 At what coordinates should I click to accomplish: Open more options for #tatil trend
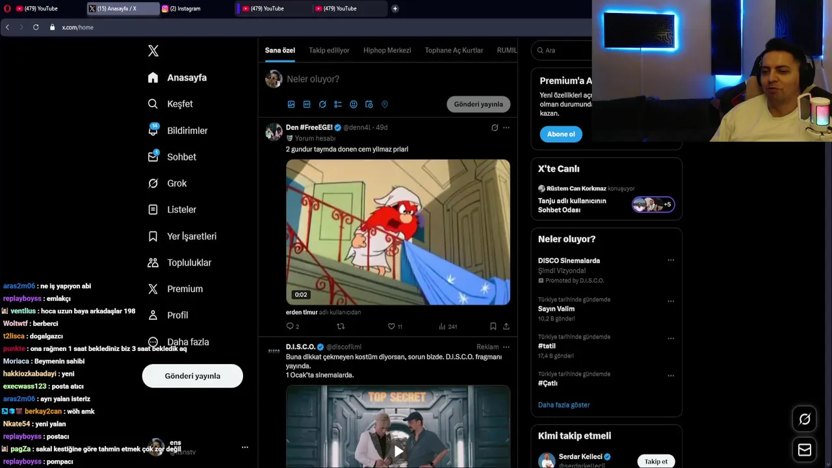[671, 339]
